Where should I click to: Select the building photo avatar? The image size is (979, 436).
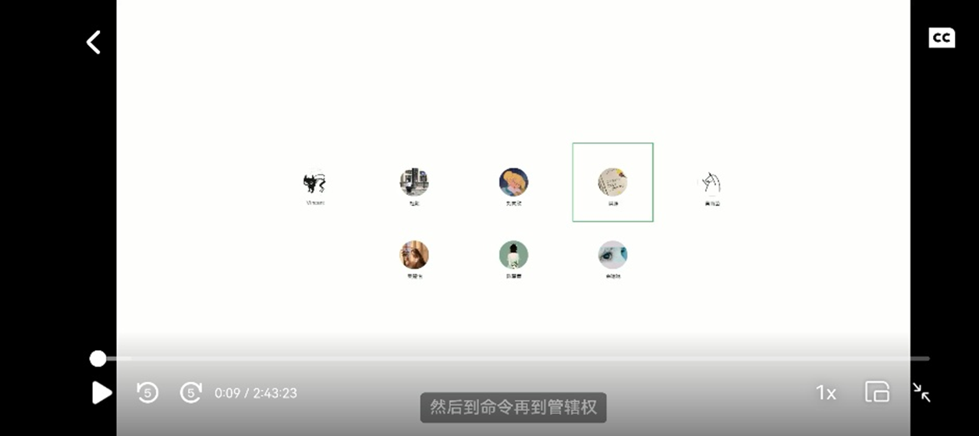point(414,182)
